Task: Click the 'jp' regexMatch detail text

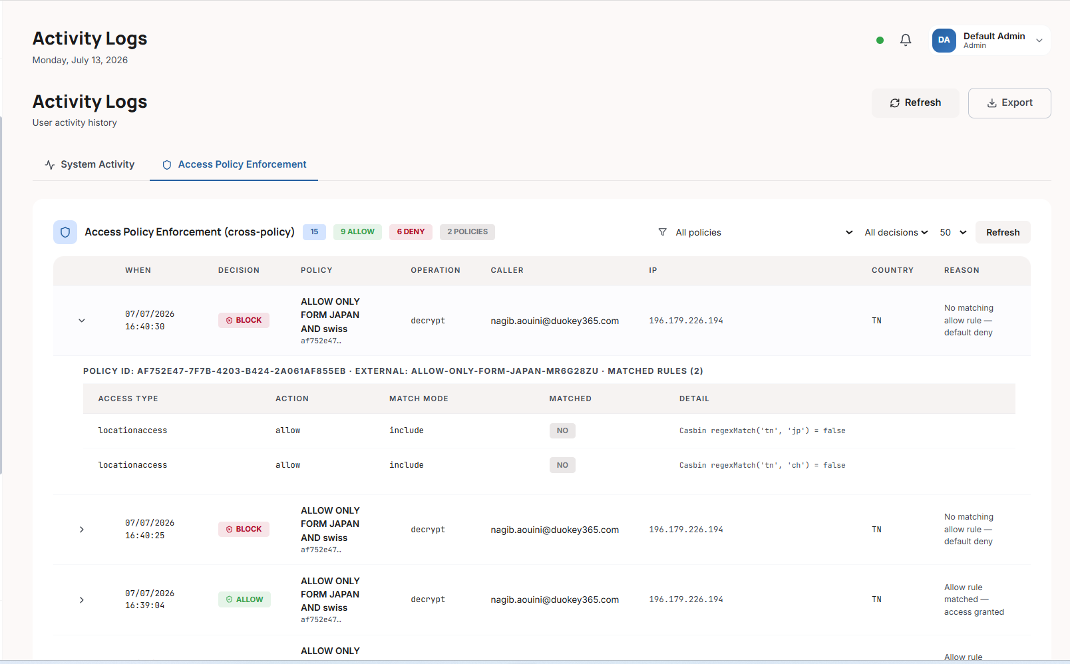Action: click(762, 430)
